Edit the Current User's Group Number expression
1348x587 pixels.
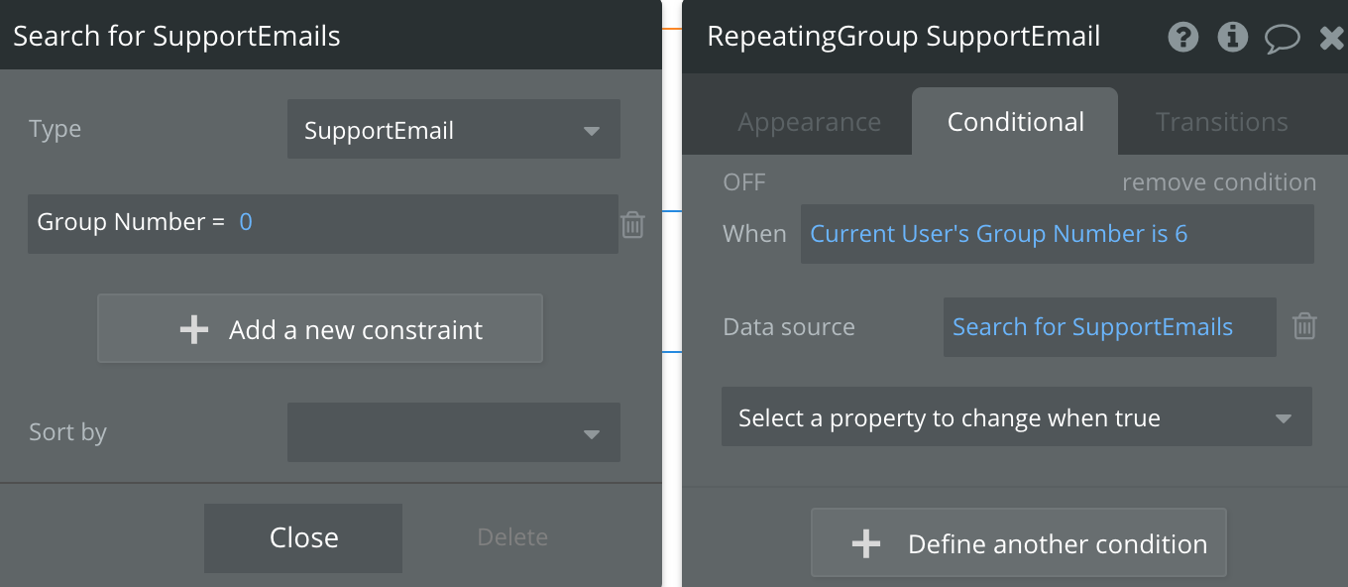pyautogui.click(x=998, y=234)
